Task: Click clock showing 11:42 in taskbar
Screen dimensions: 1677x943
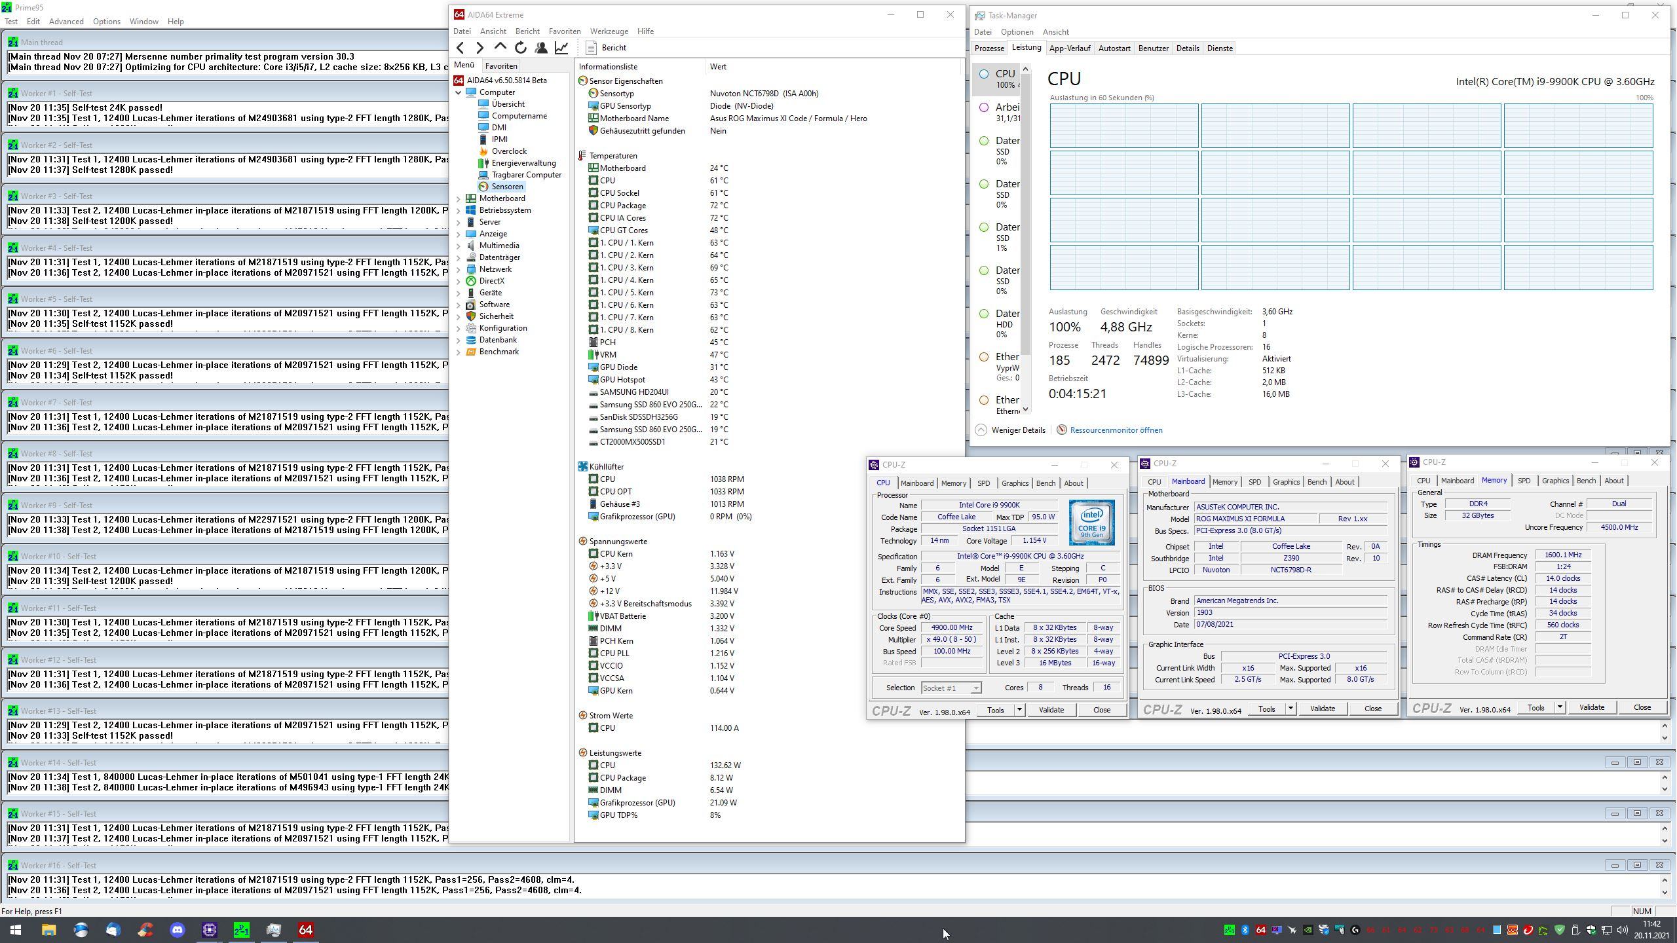Action: (x=1651, y=924)
